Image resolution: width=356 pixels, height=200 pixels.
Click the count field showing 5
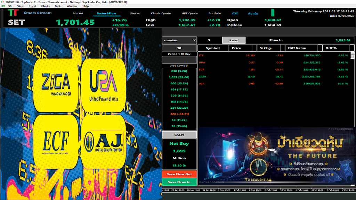209,40
